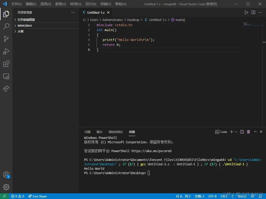266x199 pixels.
Task: Open the Source Control view icon
Action: (x=6, y=39)
